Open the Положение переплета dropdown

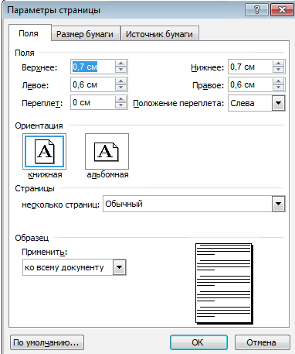(278, 103)
